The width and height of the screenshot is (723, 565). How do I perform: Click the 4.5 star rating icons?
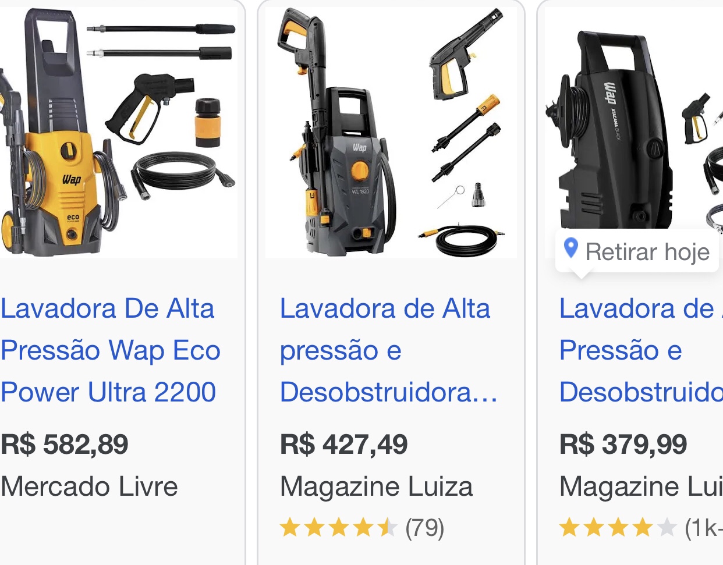(x=339, y=528)
